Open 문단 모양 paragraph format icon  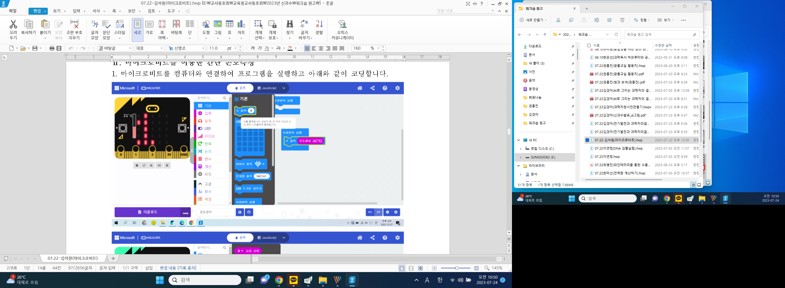pyautogui.click(x=106, y=24)
